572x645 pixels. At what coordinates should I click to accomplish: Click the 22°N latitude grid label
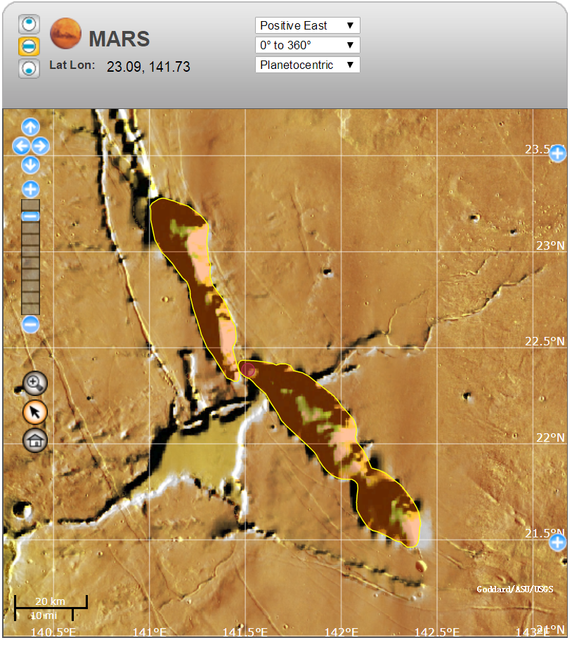pos(551,438)
